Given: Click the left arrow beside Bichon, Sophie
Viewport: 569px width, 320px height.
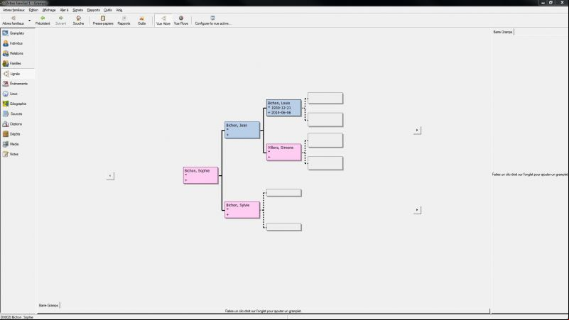Looking at the screenshot, I should [x=110, y=176].
